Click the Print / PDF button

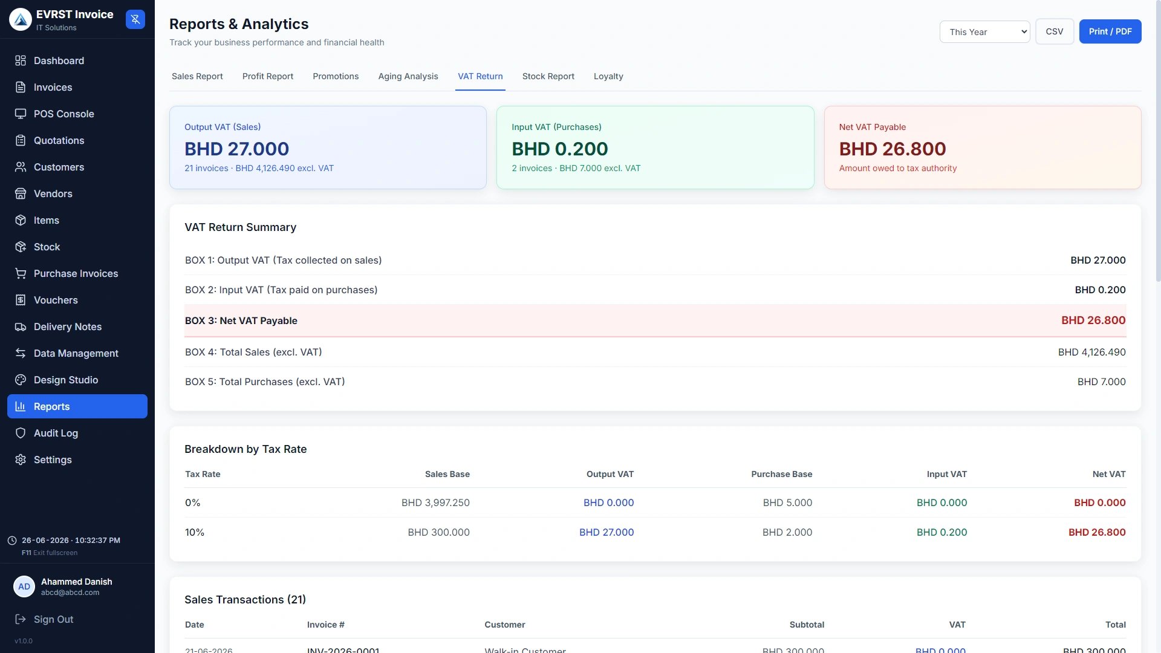pyautogui.click(x=1110, y=31)
